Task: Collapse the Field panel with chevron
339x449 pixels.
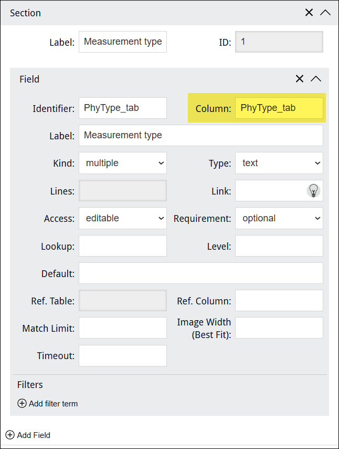Action: pos(315,79)
